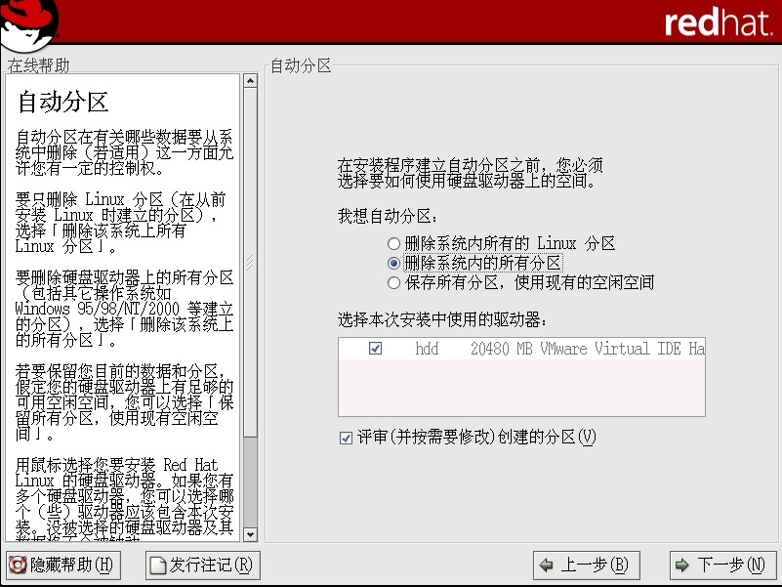Toggle 评审(并按需要修改)创建的分区 checkbox
782x587 pixels.
click(346, 438)
